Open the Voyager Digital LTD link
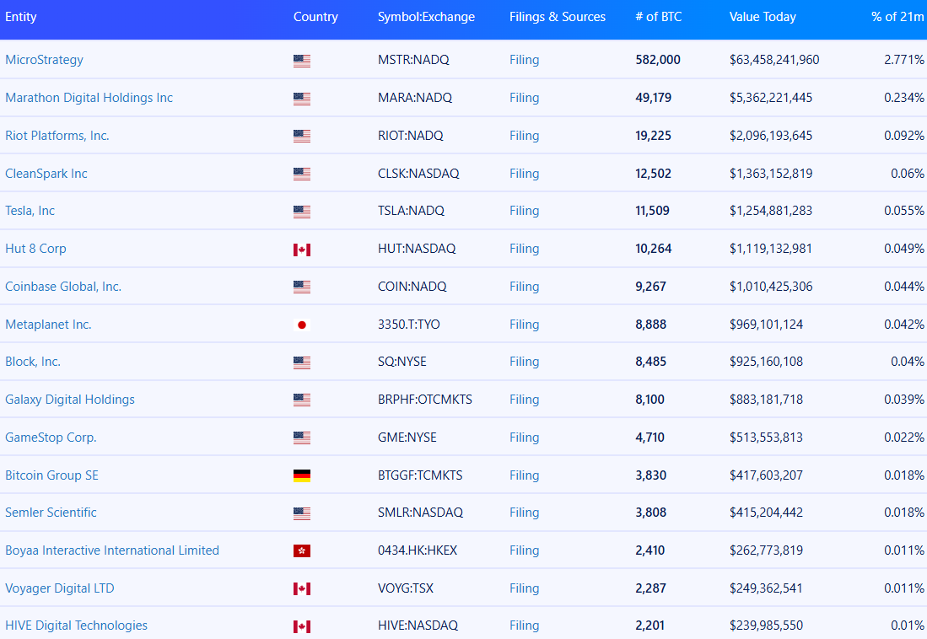 pos(60,588)
